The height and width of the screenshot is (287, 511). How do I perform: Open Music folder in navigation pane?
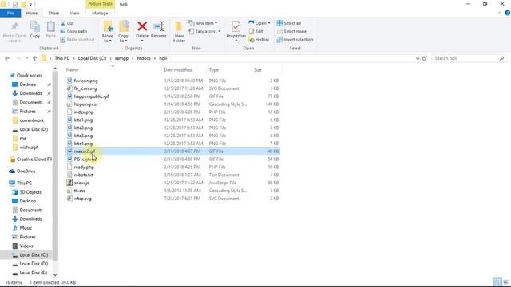pos(26,228)
